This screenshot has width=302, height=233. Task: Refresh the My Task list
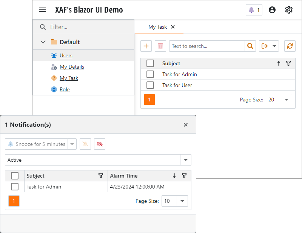click(x=290, y=46)
